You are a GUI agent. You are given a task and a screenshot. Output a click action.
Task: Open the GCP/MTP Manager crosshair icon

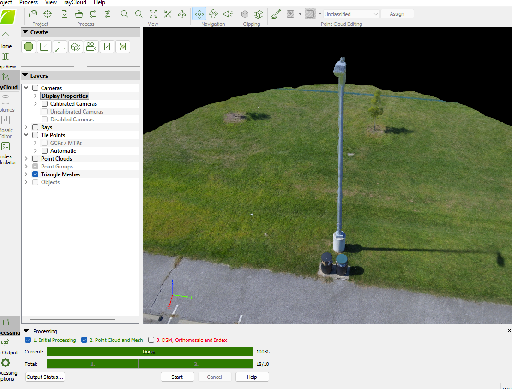48,14
